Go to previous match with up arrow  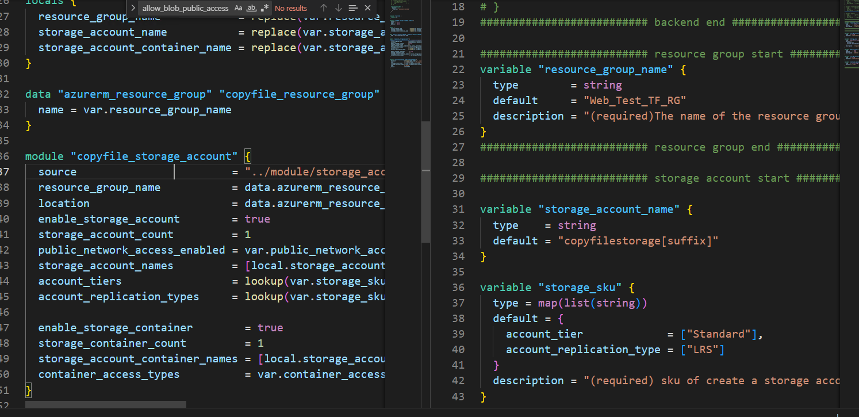point(324,8)
